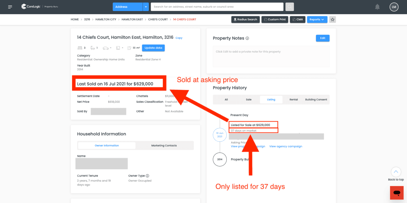Image resolution: width=407 pixels, height=203 pixels.
Task: Click Edit in Property Notes
Action: [323, 38]
